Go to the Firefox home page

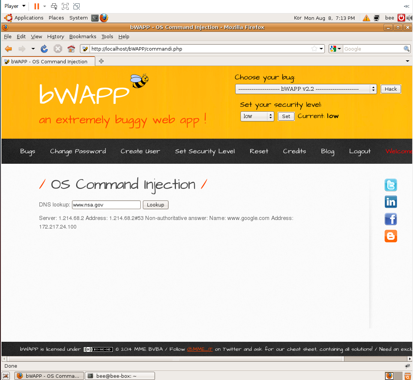pyautogui.click(x=71, y=49)
